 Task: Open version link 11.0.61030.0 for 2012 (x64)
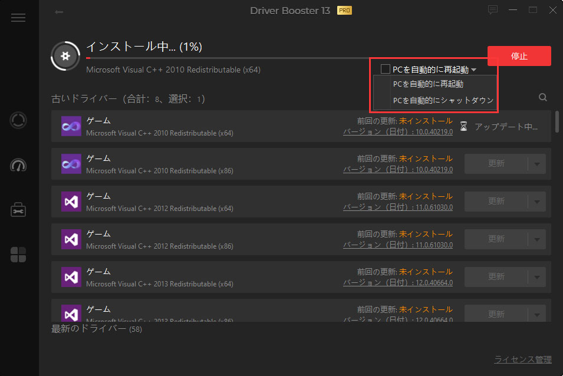coord(398,207)
